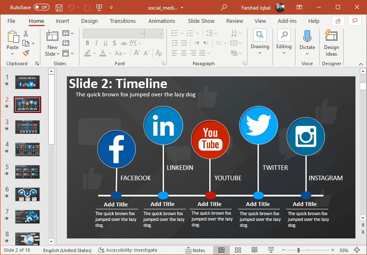This screenshot has height=255, width=367.
Task: Click Accessibility: Investigate in status bar
Action: 128,250
